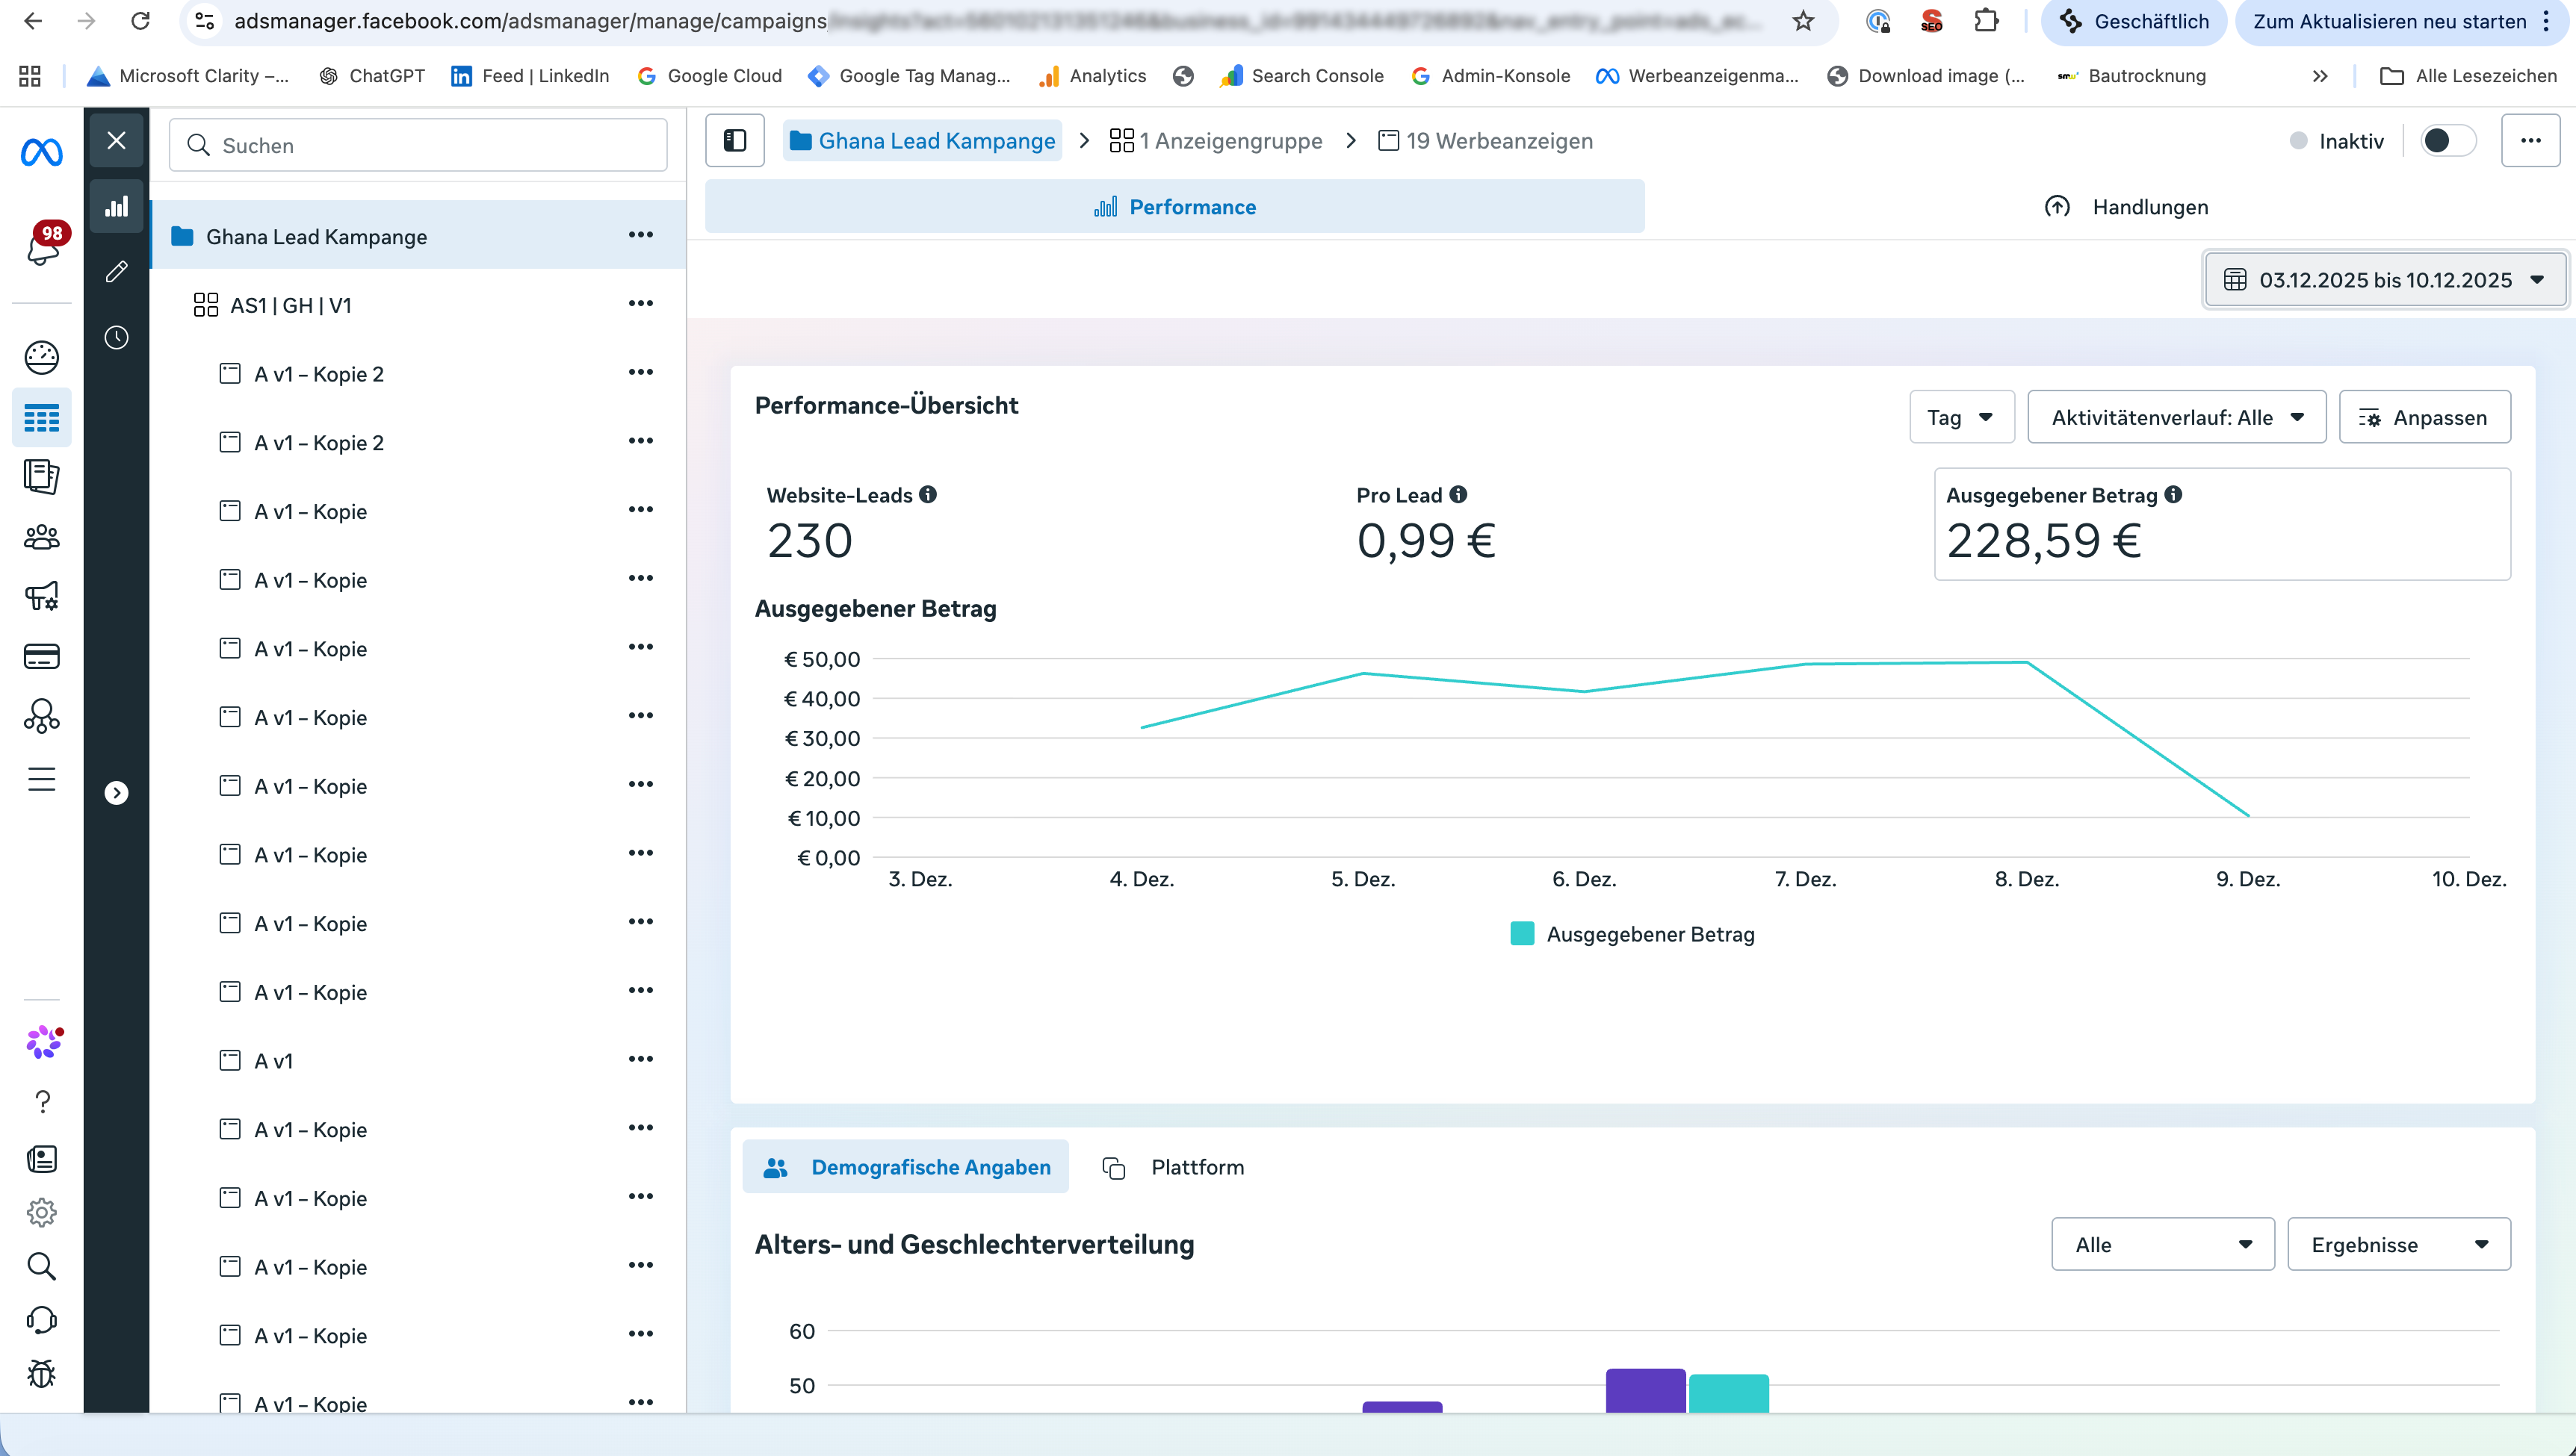Close the side panel with X
The width and height of the screenshot is (2576, 1456).
(x=116, y=140)
